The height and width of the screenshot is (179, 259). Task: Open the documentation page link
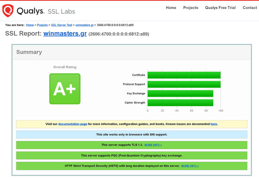point(73,124)
